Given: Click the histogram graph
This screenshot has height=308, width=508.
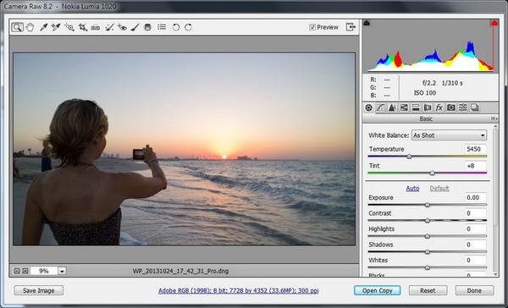Looking at the screenshot, I should (x=431, y=46).
